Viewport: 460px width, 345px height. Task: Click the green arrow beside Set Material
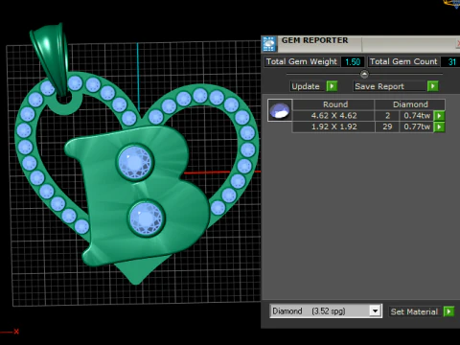[448, 311]
